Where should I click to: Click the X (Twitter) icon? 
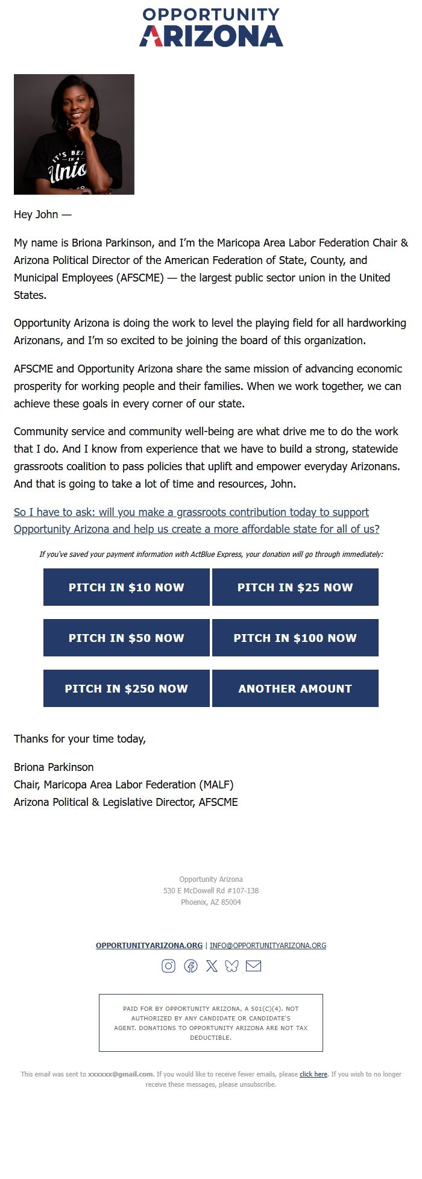click(x=212, y=966)
